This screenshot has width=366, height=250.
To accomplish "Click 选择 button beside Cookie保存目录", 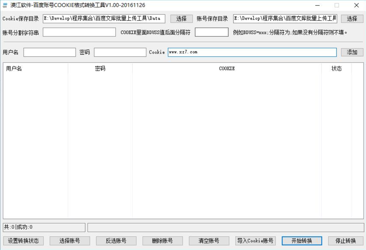I will tap(181, 19).
